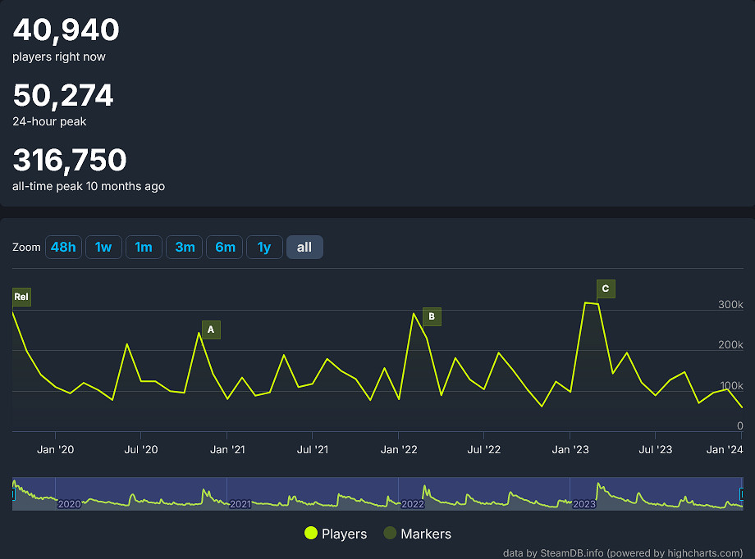Click the dark green Markers legend dot
The image size is (755, 559).
click(x=391, y=534)
